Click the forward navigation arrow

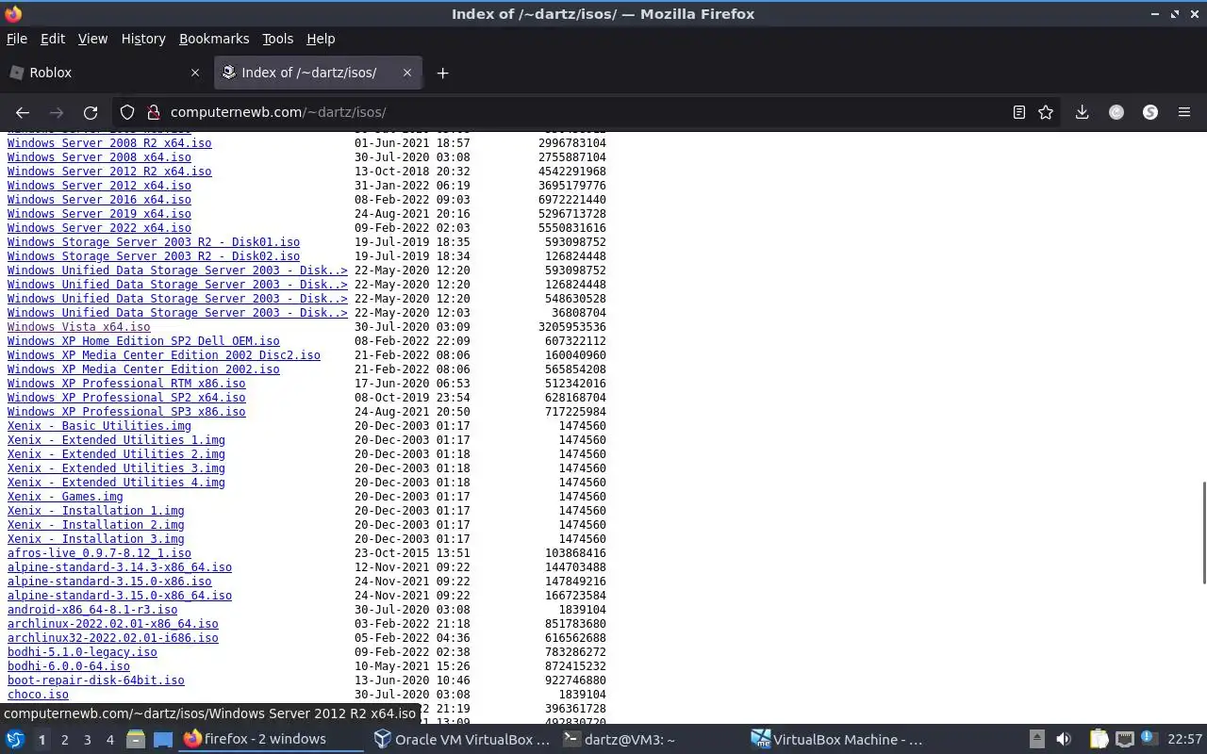56,112
